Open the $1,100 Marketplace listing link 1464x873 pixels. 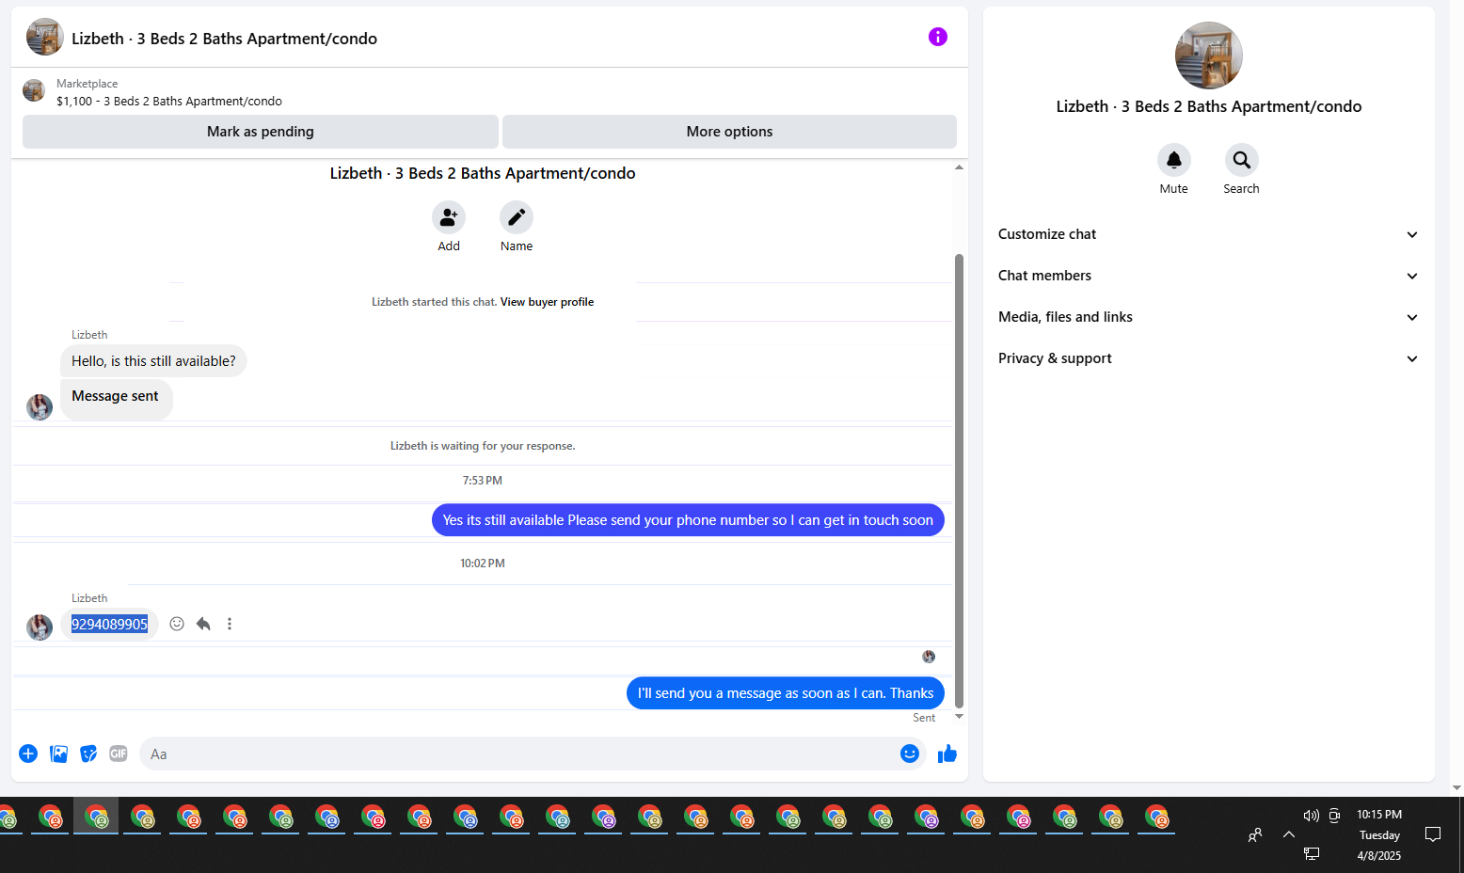[x=169, y=101]
